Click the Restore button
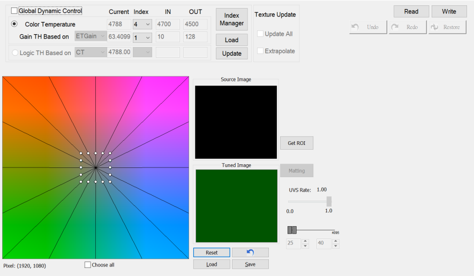Screen dimensions: 474x276 (x=448, y=27)
